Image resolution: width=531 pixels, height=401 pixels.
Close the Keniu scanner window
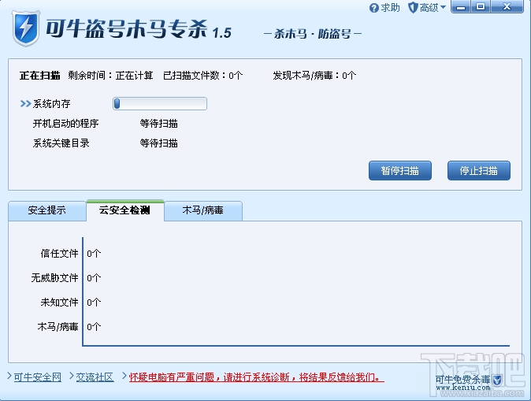tap(507, 7)
